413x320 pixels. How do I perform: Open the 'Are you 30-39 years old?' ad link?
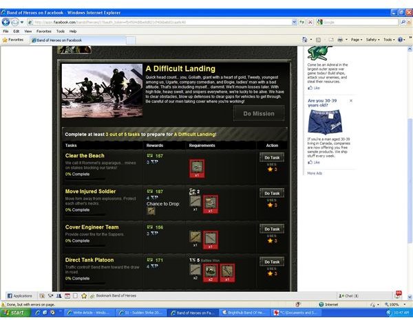[322, 103]
